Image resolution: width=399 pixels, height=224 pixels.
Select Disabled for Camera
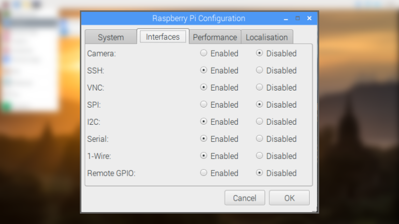coord(259,53)
